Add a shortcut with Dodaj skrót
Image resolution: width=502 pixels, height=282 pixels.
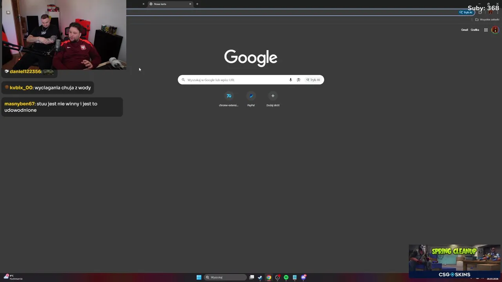click(273, 99)
